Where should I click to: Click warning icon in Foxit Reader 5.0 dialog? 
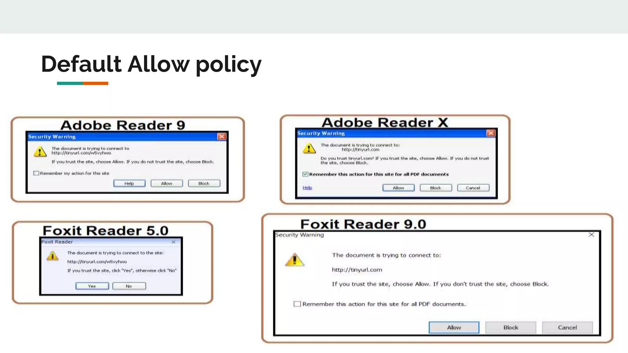click(x=52, y=256)
